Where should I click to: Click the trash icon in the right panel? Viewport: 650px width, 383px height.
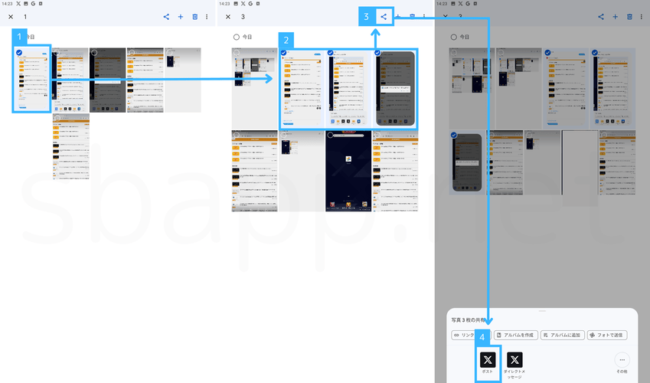629,16
